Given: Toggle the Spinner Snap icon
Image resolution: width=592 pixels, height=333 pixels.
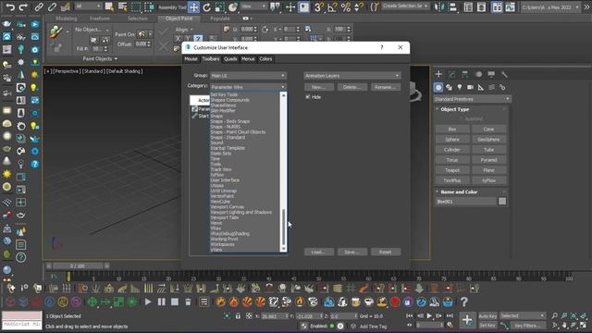Looking at the screenshot, I should tap(359, 6).
